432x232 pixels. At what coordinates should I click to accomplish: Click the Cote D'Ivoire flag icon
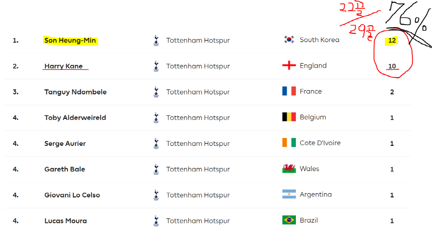[x=289, y=143]
